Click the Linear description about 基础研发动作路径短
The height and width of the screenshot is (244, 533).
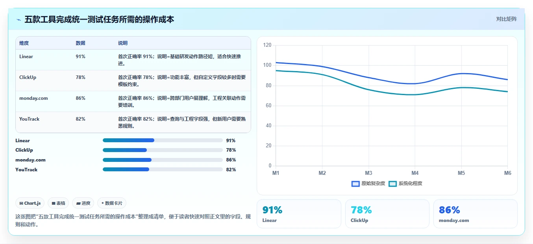point(180,60)
